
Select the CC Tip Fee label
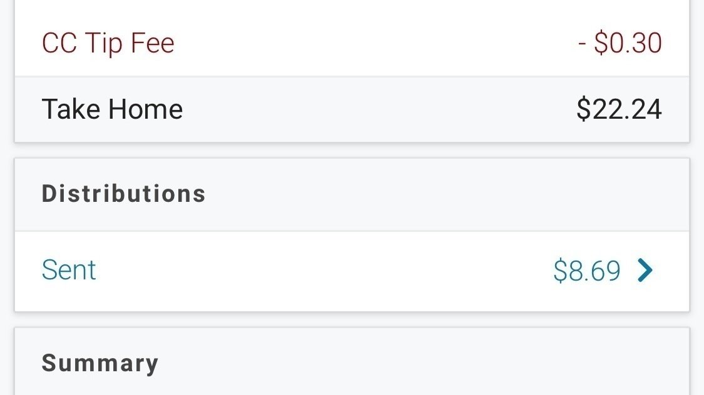point(108,43)
